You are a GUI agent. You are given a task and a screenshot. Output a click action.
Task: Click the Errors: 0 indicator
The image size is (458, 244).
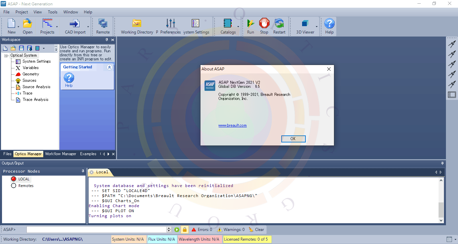point(202,230)
